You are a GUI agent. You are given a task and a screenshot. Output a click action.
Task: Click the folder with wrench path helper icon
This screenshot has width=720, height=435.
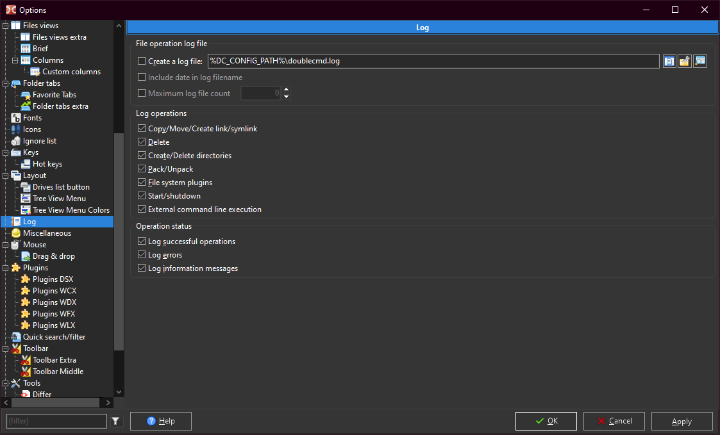pos(685,62)
